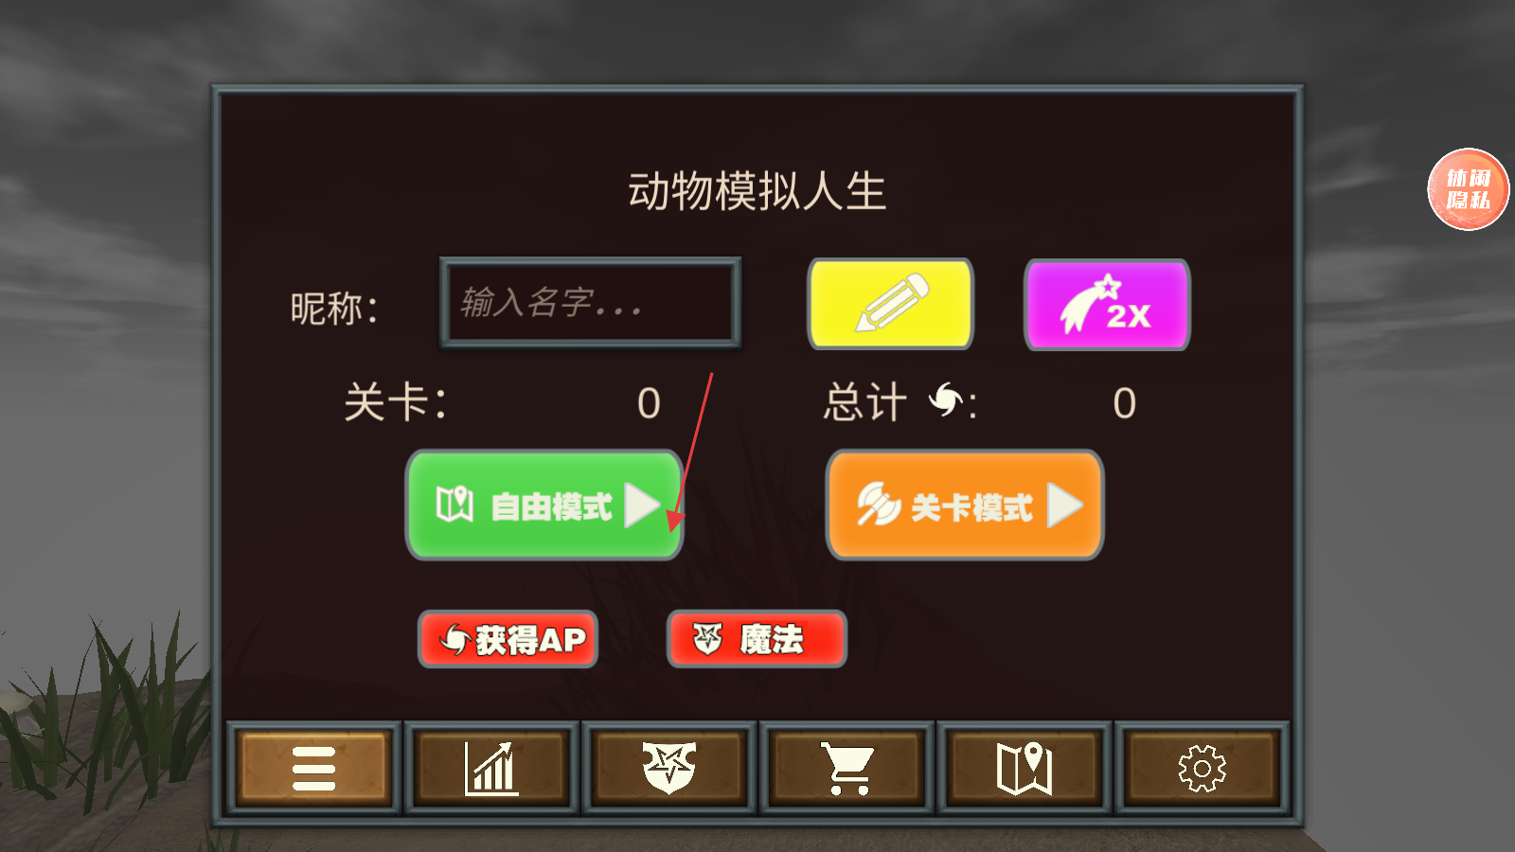Click the 动物模拟人生 title text

click(x=757, y=191)
